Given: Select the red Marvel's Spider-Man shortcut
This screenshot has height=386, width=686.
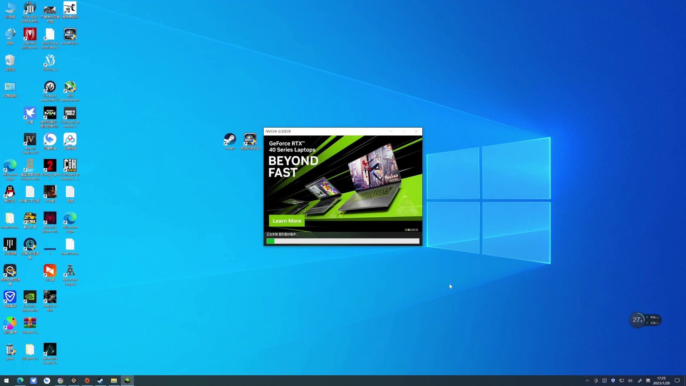Looking at the screenshot, I should tap(30, 39).
